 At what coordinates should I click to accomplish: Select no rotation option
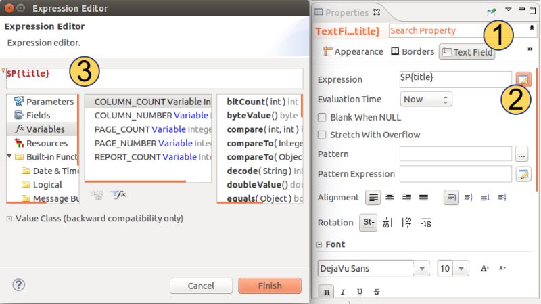click(x=368, y=223)
